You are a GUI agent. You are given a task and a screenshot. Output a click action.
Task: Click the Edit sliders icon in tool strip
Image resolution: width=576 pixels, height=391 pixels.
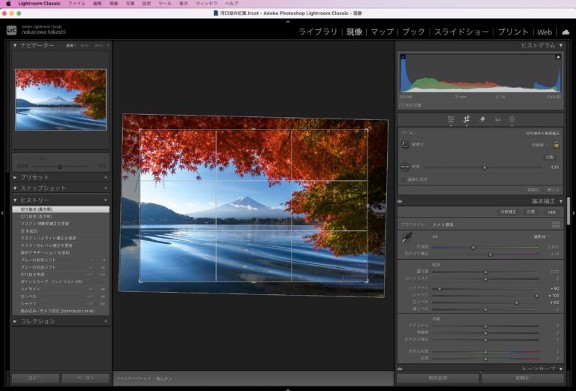[x=451, y=119]
